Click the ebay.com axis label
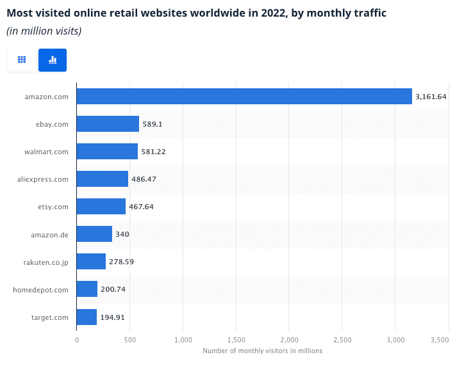The image size is (464, 366). tap(52, 124)
